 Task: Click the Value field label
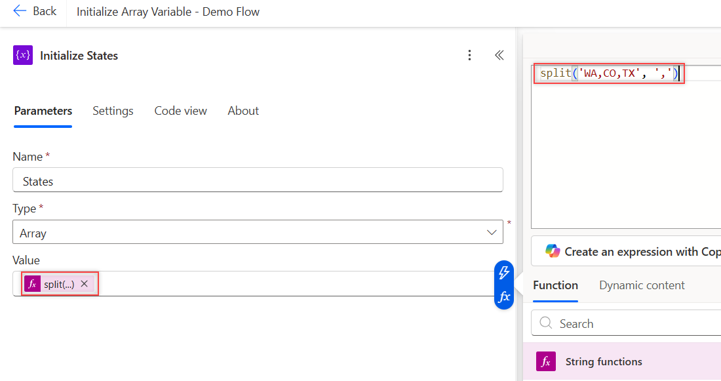(x=26, y=260)
